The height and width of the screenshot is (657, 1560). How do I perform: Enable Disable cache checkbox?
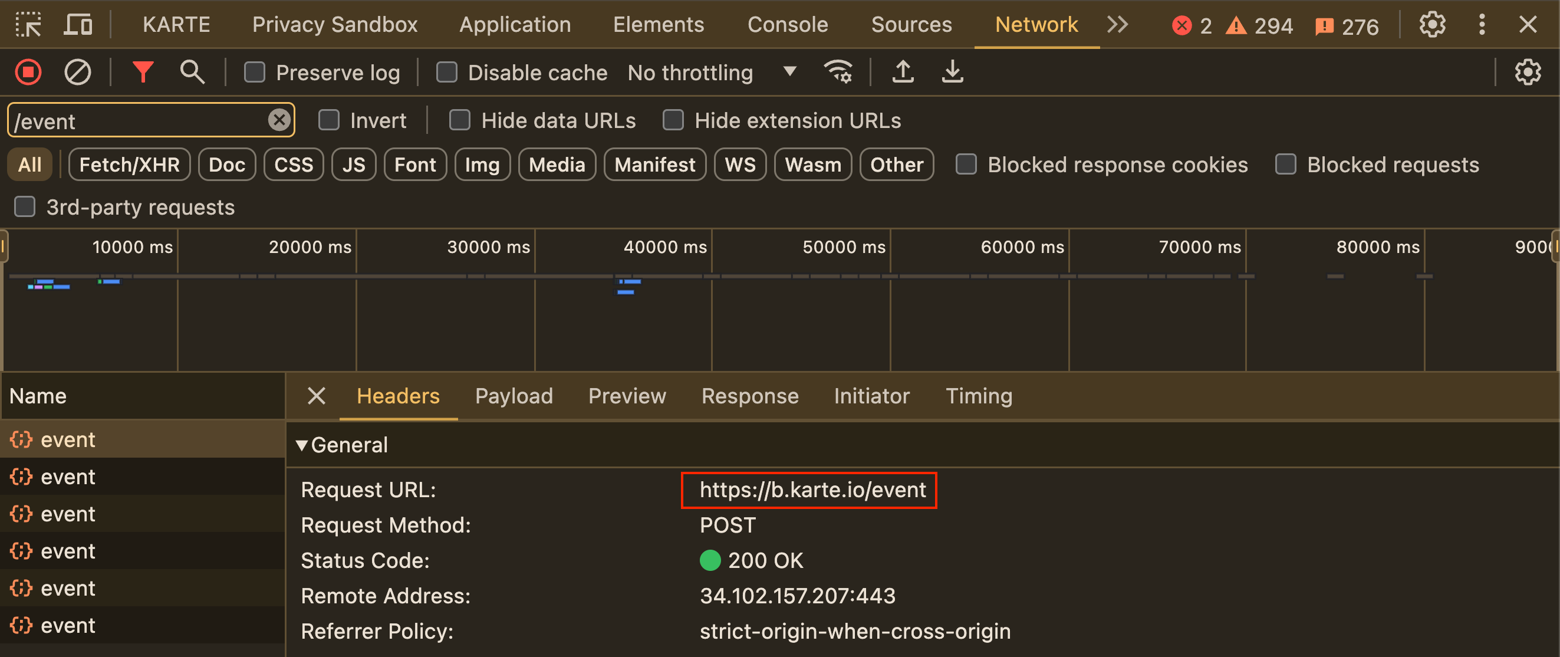click(x=447, y=72)
